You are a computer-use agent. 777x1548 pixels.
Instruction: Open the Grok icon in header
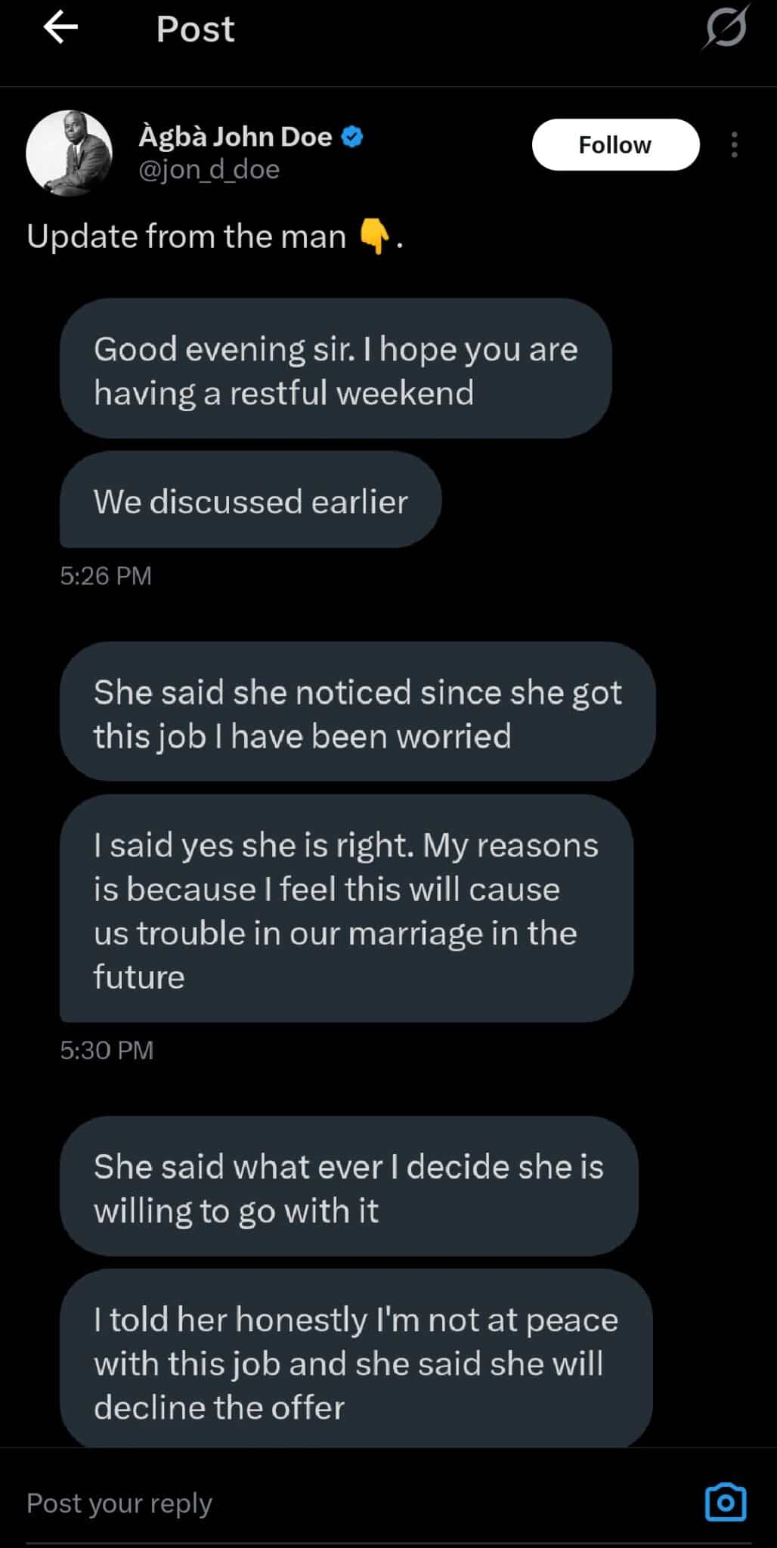(726, 28)
